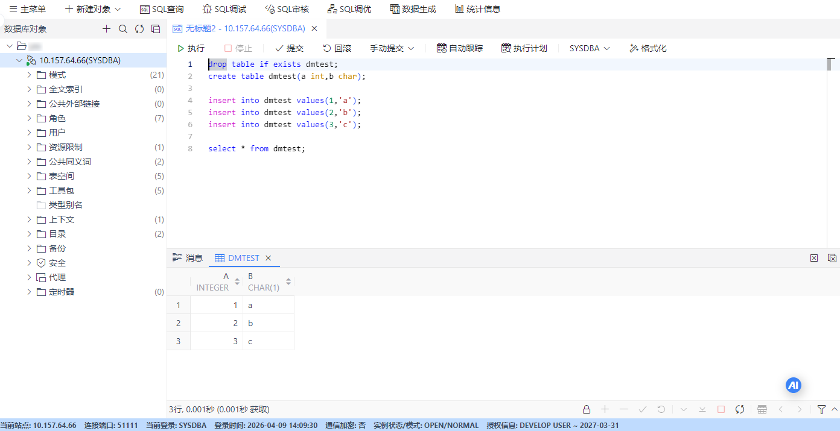Screen dimensions: 840x431
Task: Open the 新建对象 dropdown
Action: [x=93, y=9]
